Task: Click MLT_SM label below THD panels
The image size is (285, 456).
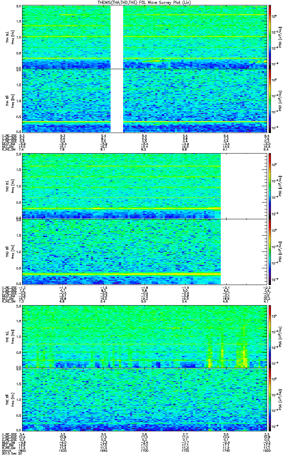Action: click(8, 299)
